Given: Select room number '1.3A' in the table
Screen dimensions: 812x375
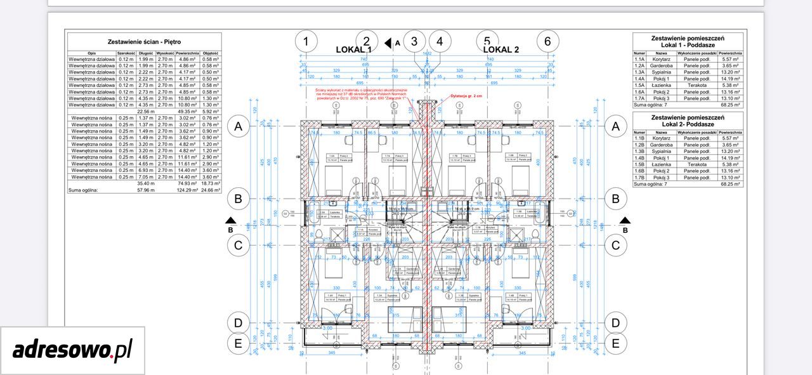Looking at the screenshot, I should (x=639, y=72).
